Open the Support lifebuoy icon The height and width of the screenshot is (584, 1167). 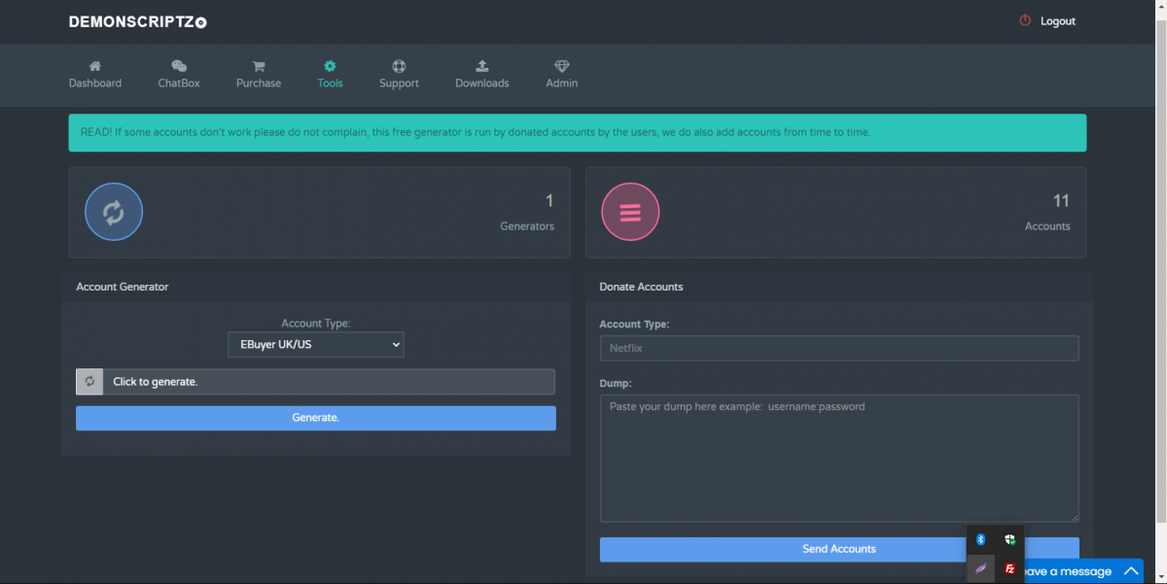click(x=399, y=66)
